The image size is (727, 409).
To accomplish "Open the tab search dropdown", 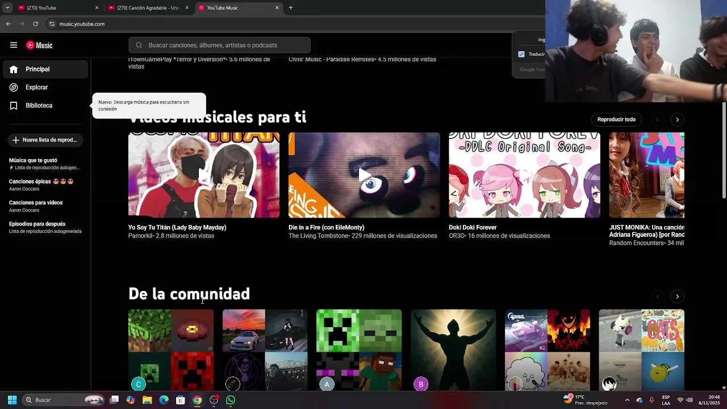I will point(7,8).
